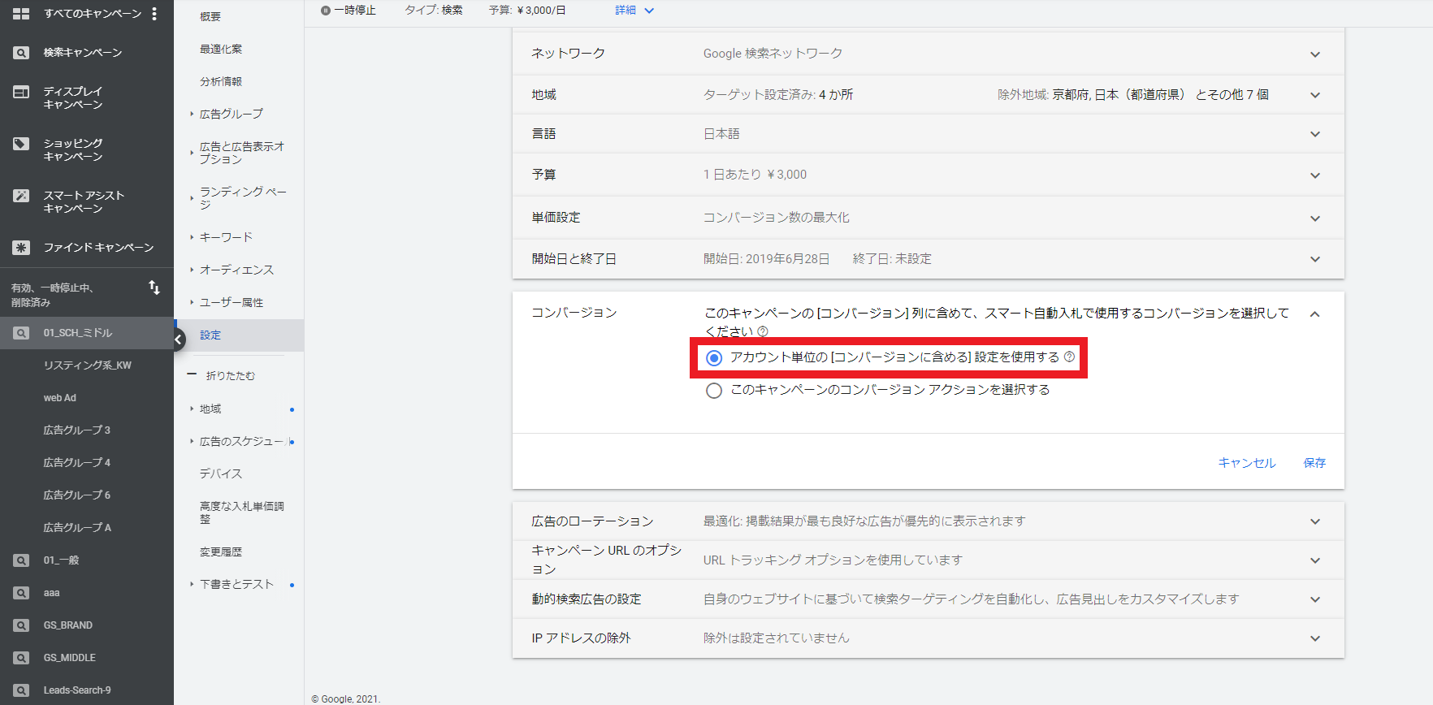Screen dimensions: 1433x705
Task: Expand the 言語 settings row chevron
Action: (x=1315, y=134)
